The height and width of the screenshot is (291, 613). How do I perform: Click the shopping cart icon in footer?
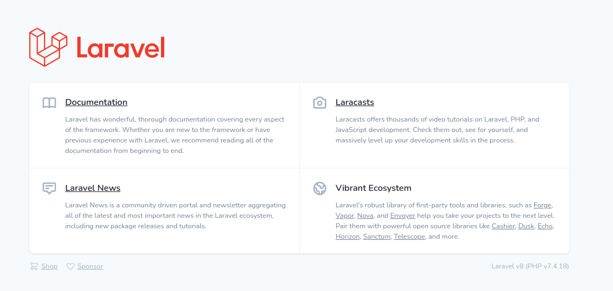click(x=34, y=266)
